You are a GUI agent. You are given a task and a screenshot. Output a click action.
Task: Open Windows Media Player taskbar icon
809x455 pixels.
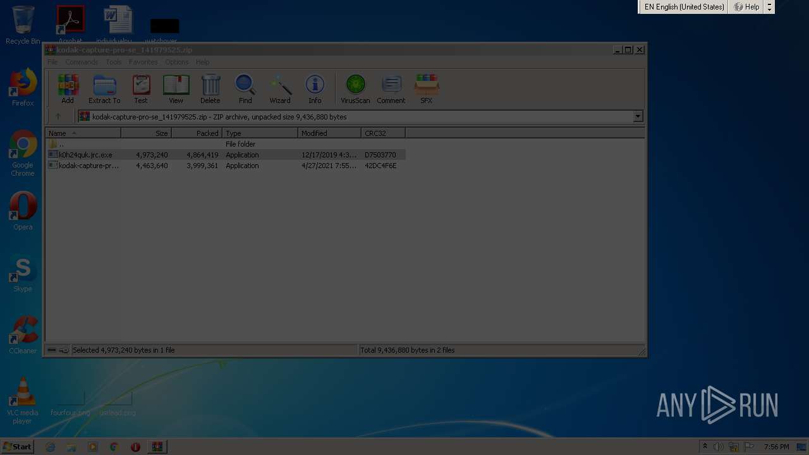click(93, 447)
